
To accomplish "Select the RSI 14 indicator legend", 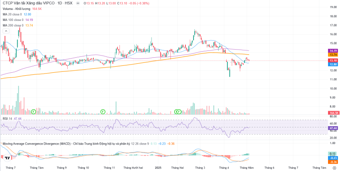I will click(x=7, y=119).
